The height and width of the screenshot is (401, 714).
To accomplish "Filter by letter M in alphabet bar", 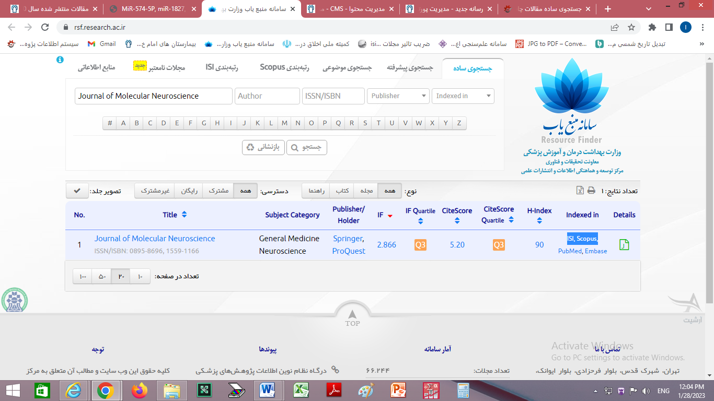I will pos(284,123).
